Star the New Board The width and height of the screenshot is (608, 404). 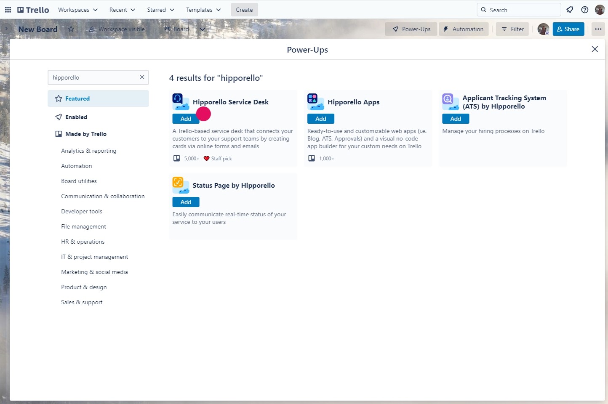[71, 29]
